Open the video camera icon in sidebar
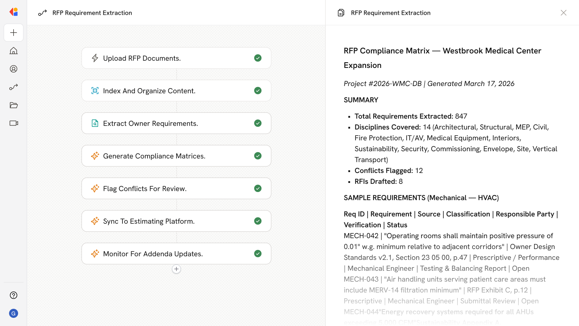Image resolution: width=579 pixels, height=326 pixels. [x=14, y=123]
